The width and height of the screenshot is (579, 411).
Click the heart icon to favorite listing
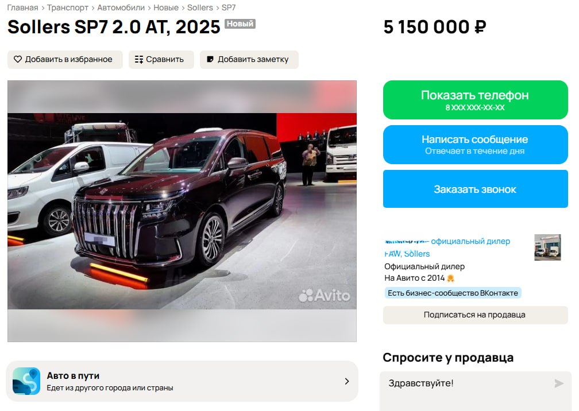[x=18, y=59]
